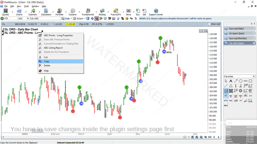
Task: Choose Help from the context menu
Action: [x=61, y=71]
